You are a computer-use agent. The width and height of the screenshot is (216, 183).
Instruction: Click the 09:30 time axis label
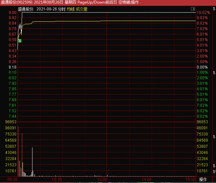pyautogui.click(x=12, y=180)
